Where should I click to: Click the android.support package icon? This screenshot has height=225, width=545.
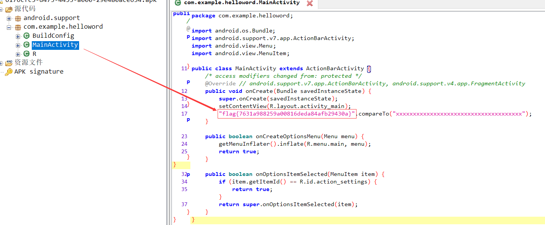pos(18,18)
